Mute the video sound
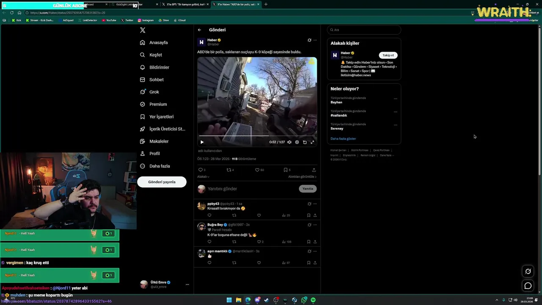 click(289, 142)
